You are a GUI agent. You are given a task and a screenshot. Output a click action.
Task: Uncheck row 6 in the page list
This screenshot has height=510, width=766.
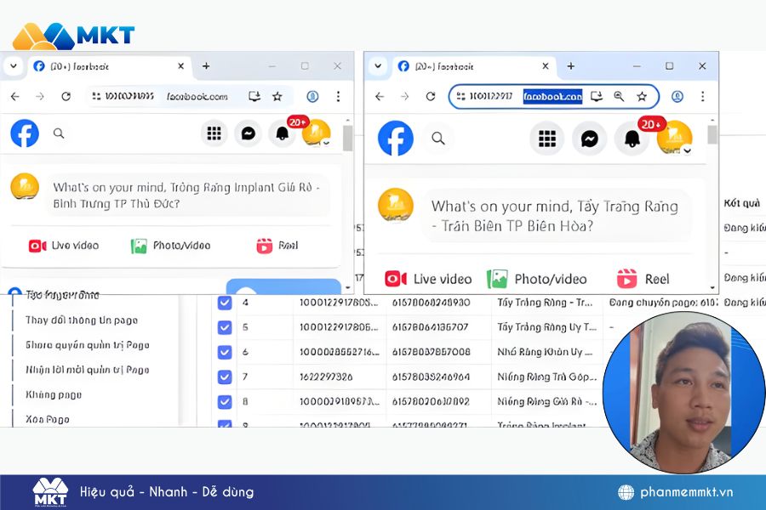[224, 352]
